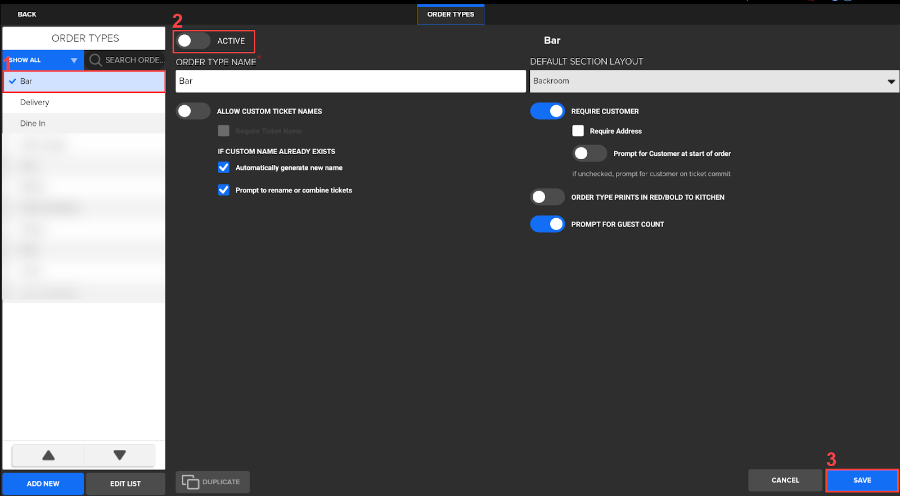Viewport: 900px width, 496px height.
Task: Click the search magnifier icon
Action: [x=96, y=60]
